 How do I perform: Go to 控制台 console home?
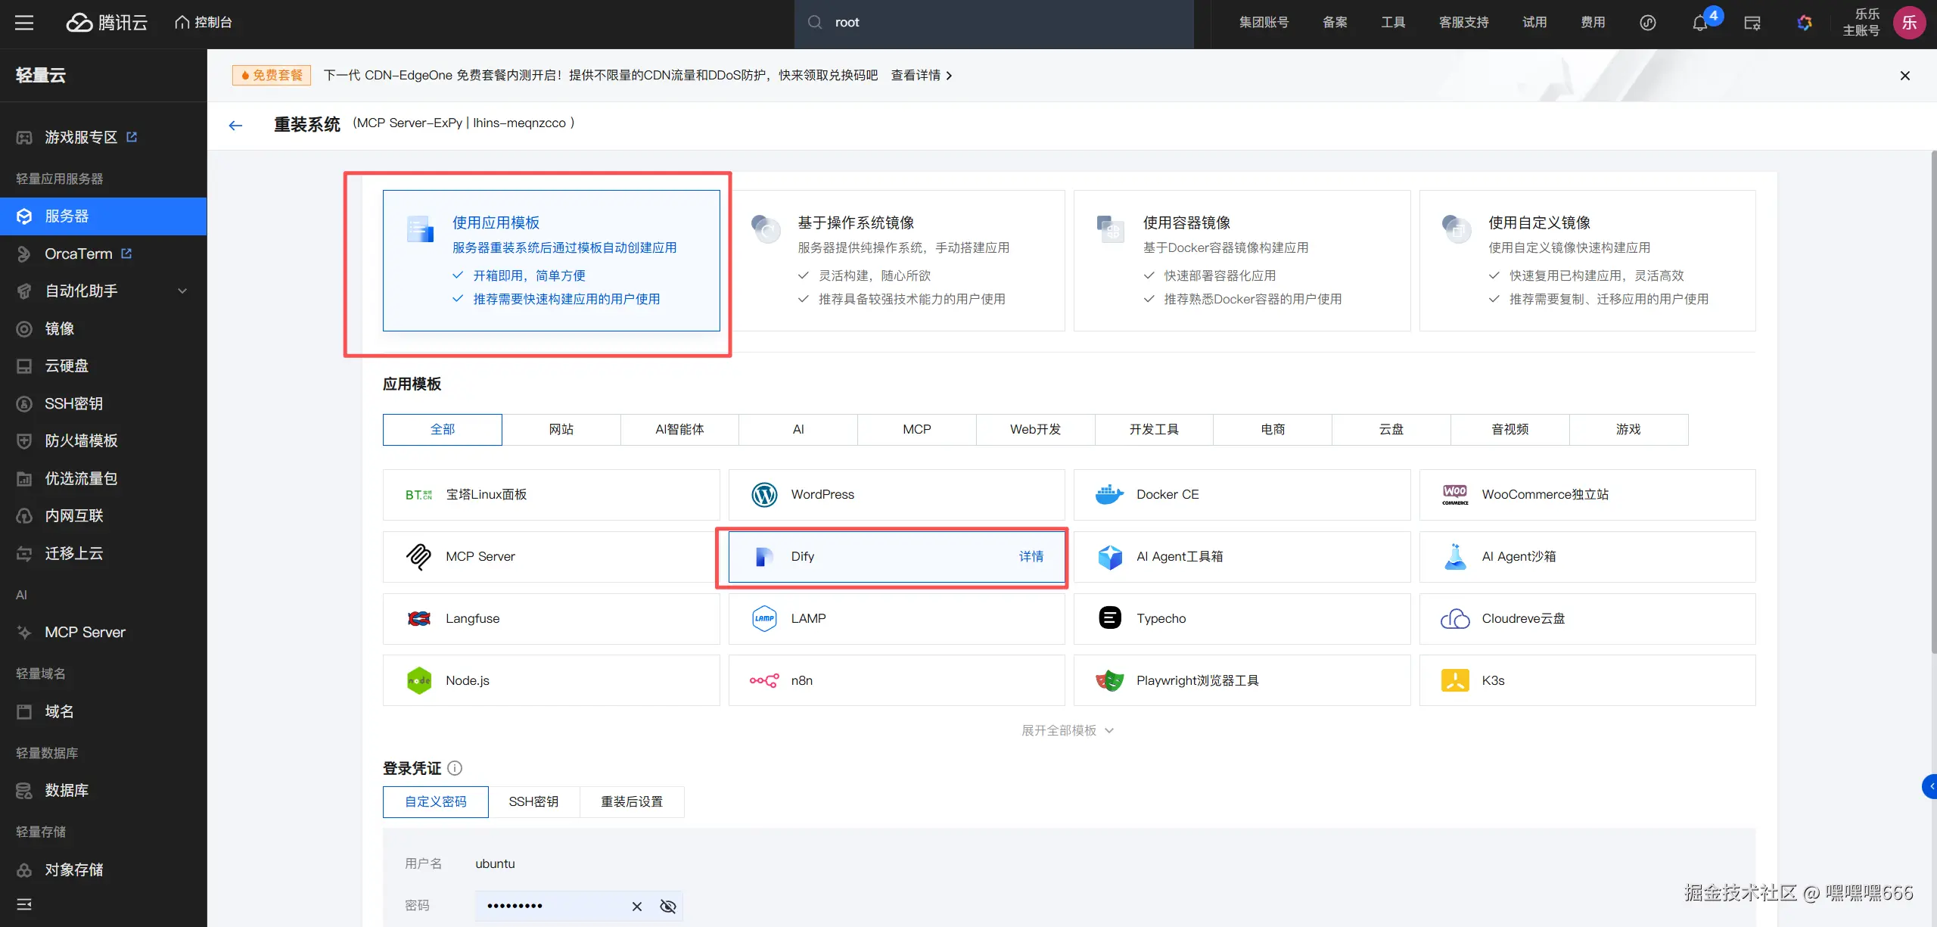pyautogui.click(x=204, y=23)
